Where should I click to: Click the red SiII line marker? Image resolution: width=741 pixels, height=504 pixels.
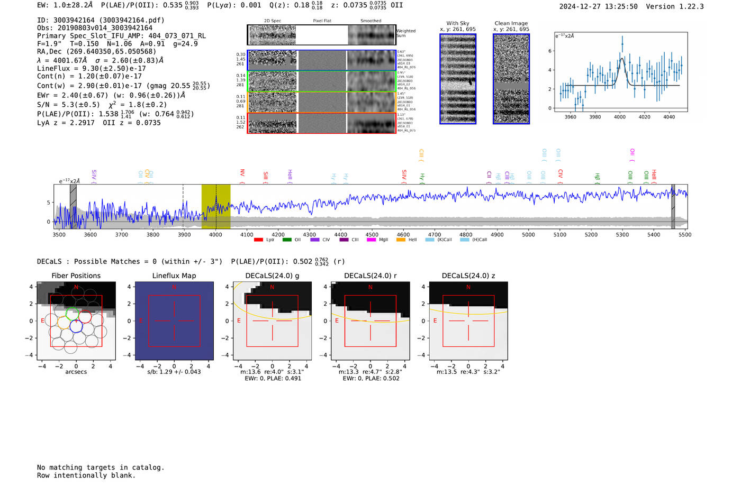tap(266, 177)
